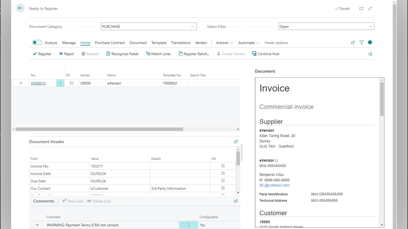Open row options for D000010
This screenshot has width=408, height=229.
[x=60, y=83]
